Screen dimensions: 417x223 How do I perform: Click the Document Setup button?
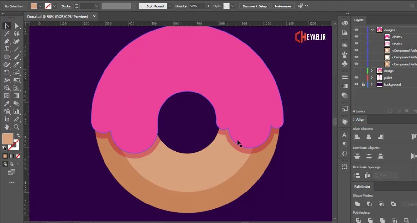pos(255,6)
